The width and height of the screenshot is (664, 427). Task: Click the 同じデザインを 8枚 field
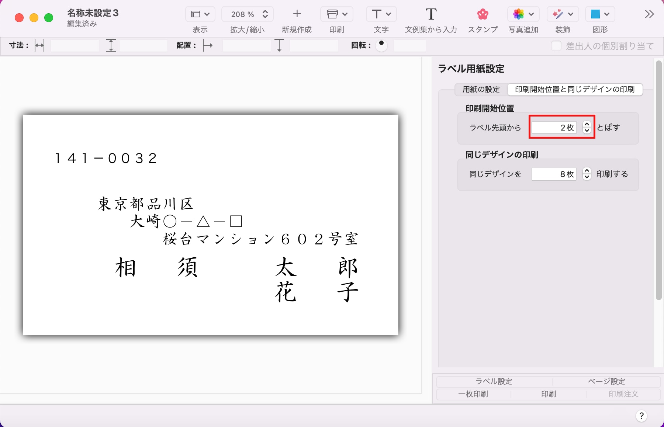coord(554,174)
